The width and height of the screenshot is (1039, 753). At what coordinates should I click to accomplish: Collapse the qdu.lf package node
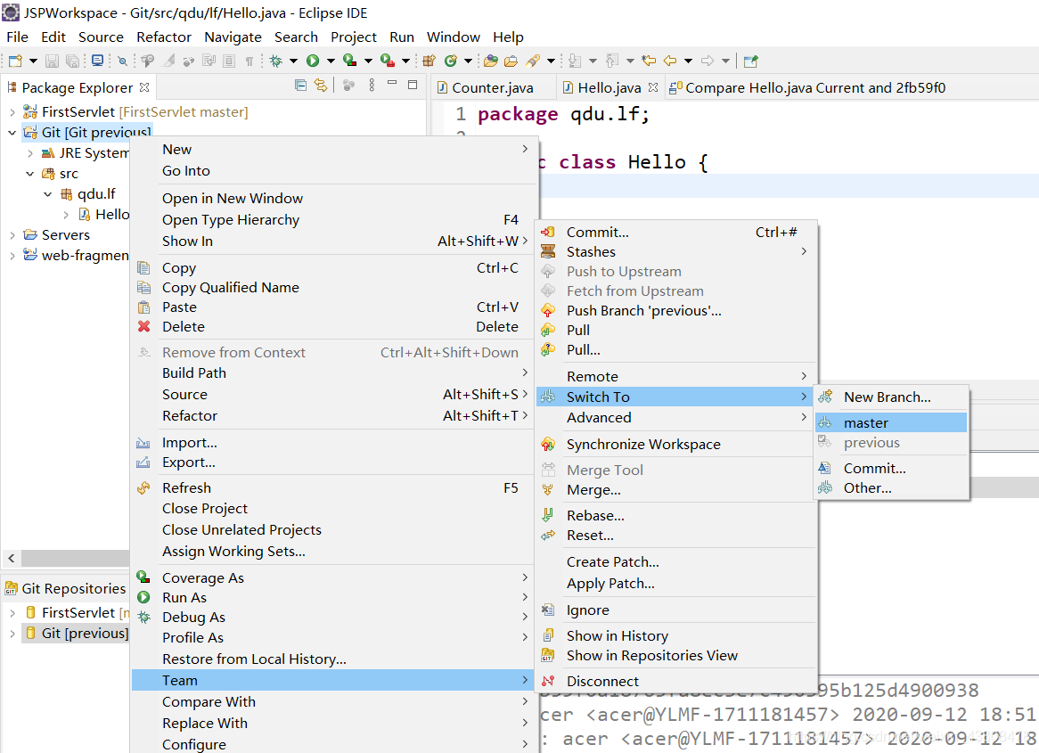[x=48, y=194]
